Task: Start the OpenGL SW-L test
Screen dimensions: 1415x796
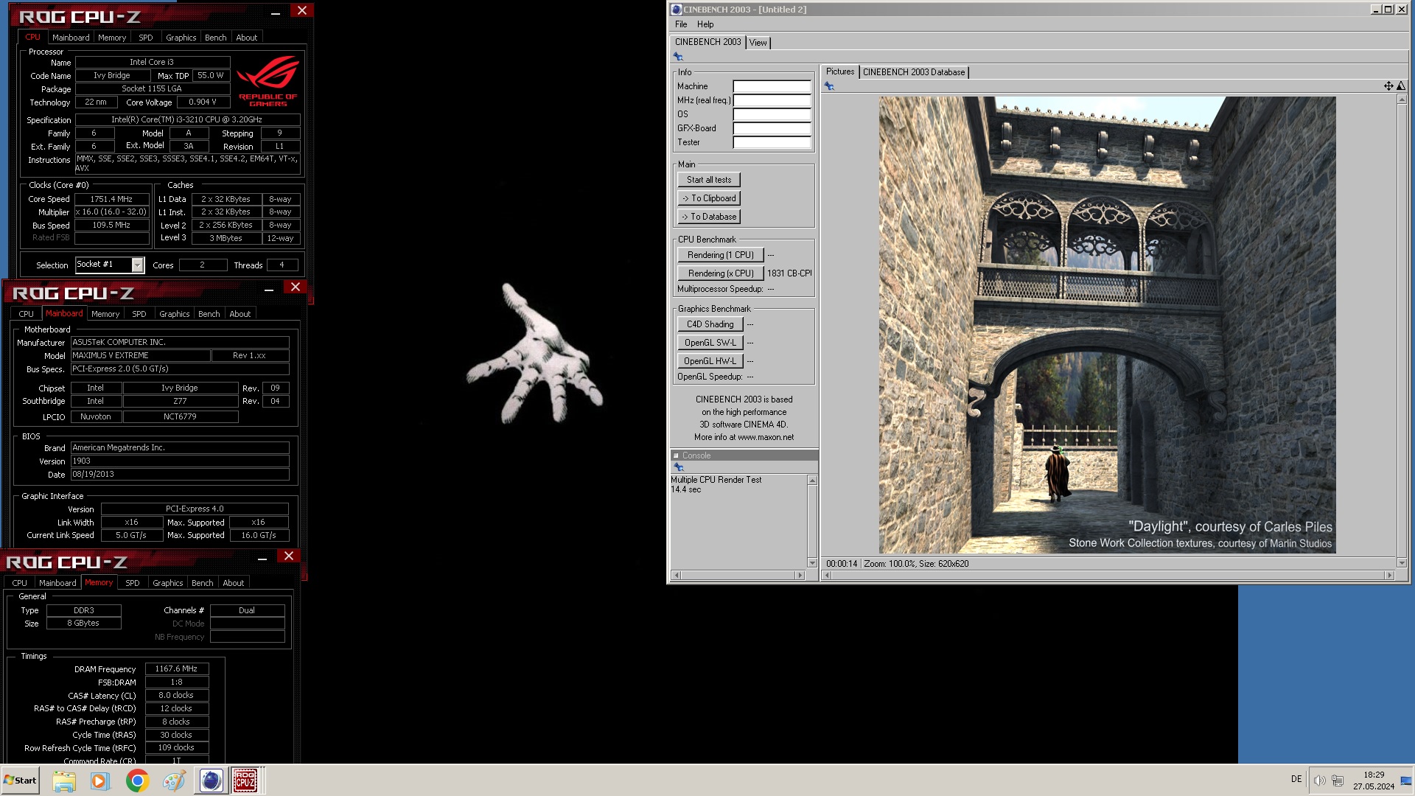Action: pyautogui.click(x=710, y=343)
